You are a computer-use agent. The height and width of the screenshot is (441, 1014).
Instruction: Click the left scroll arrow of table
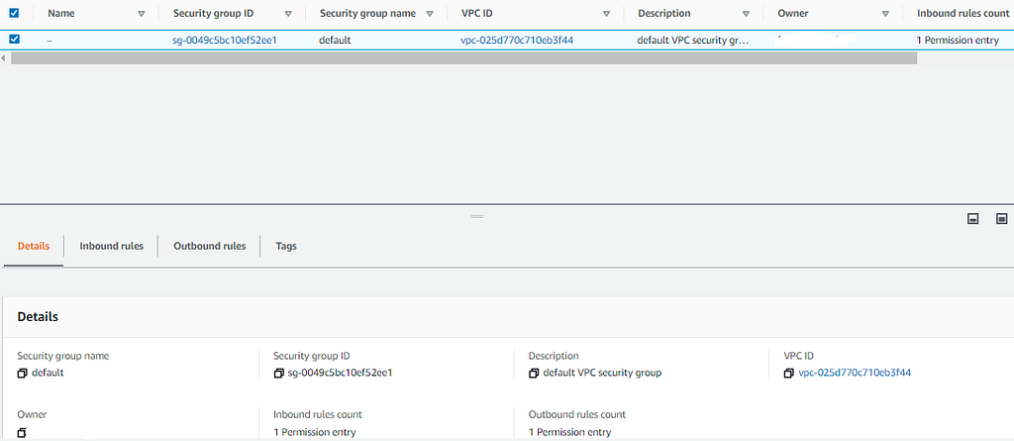4,57
